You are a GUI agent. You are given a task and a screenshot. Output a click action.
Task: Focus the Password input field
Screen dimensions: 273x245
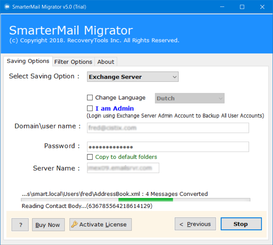168,147
